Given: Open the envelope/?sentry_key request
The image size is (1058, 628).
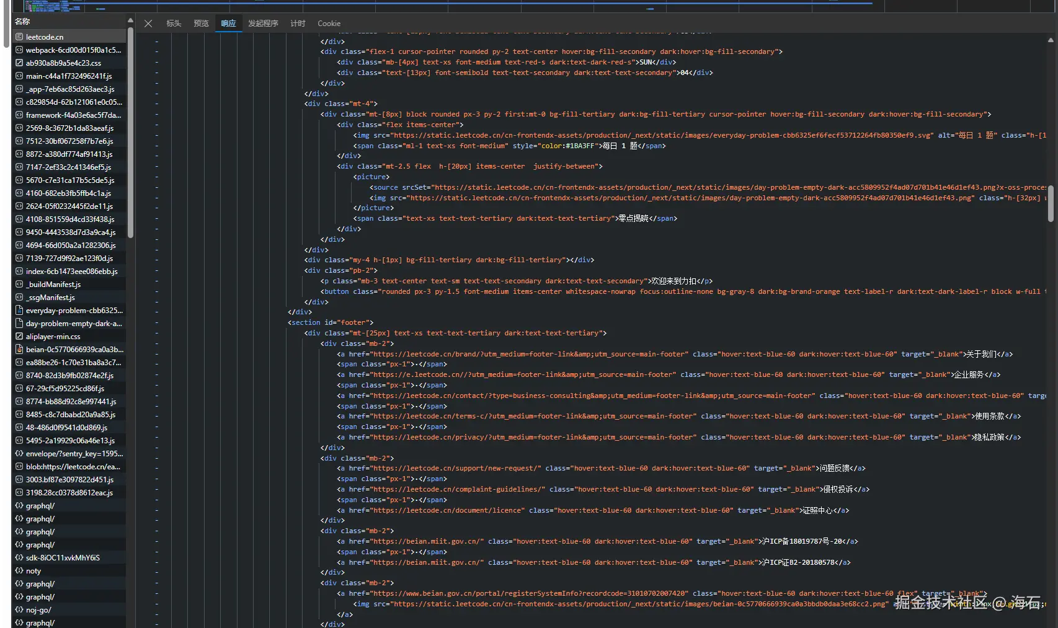Looking at the screenshot, I should pyautogui.click(x=69, y=454).
